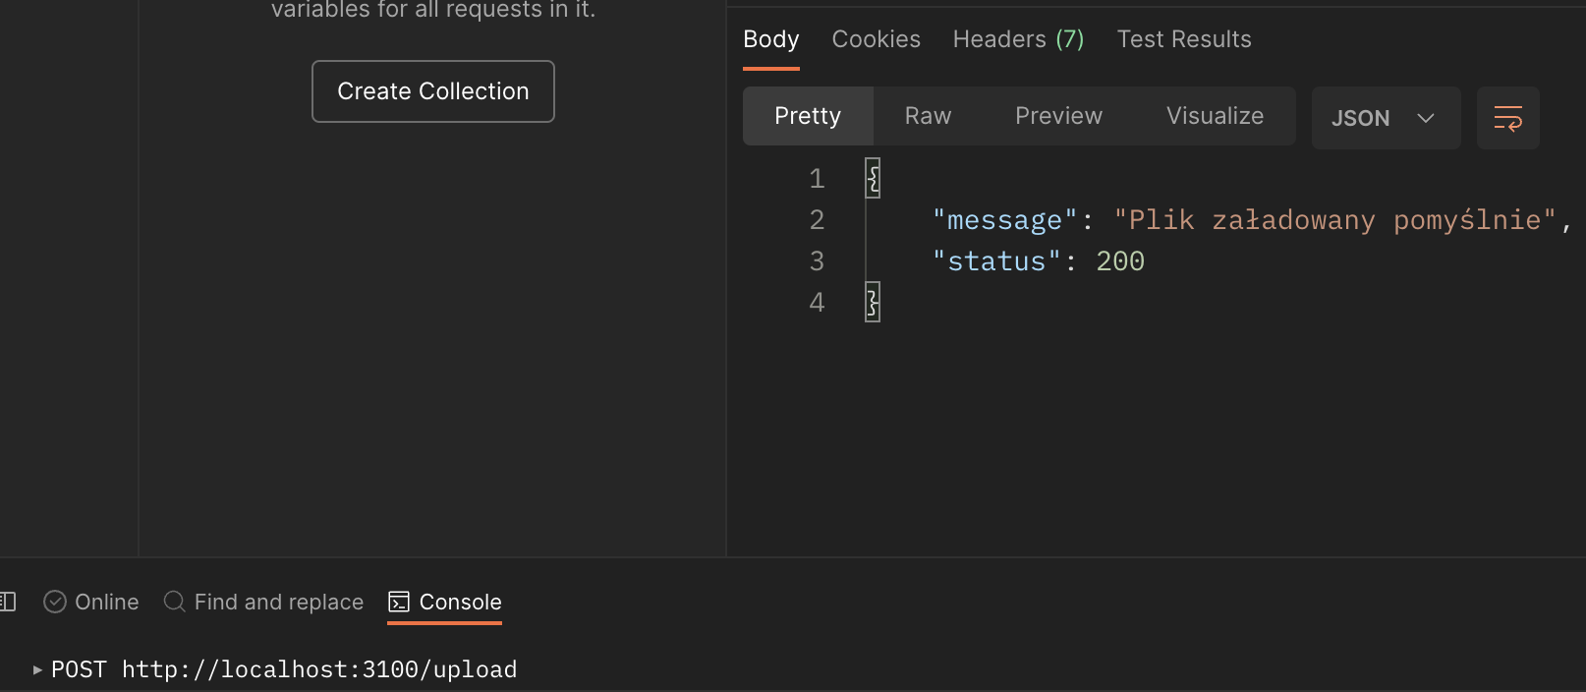Click line number 2 in response
Screen dimensions: 1586x692
[817, 220]
